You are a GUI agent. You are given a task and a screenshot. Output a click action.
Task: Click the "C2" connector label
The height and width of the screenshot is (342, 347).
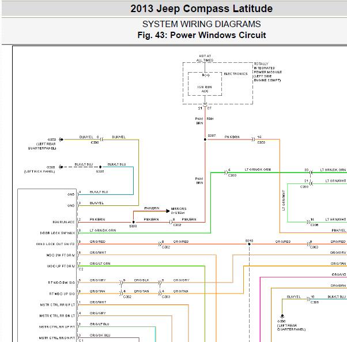(81, 269)
